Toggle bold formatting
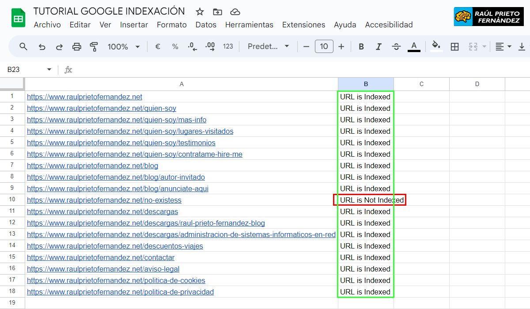 pyautogui.click(x=361, y=46)
